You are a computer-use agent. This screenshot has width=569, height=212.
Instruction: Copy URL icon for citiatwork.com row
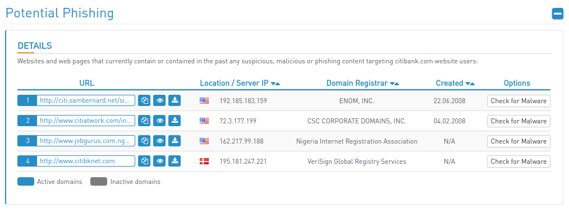[144, 121]
